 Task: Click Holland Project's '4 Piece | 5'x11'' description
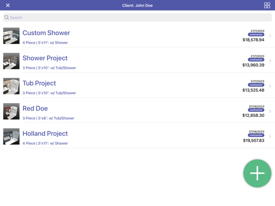pyautogui.click(x=45, y=143)
